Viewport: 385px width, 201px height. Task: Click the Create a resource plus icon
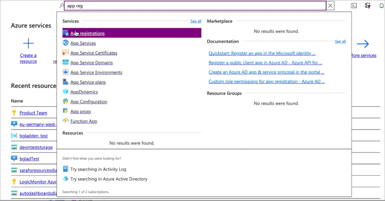(x=28, y=43)
